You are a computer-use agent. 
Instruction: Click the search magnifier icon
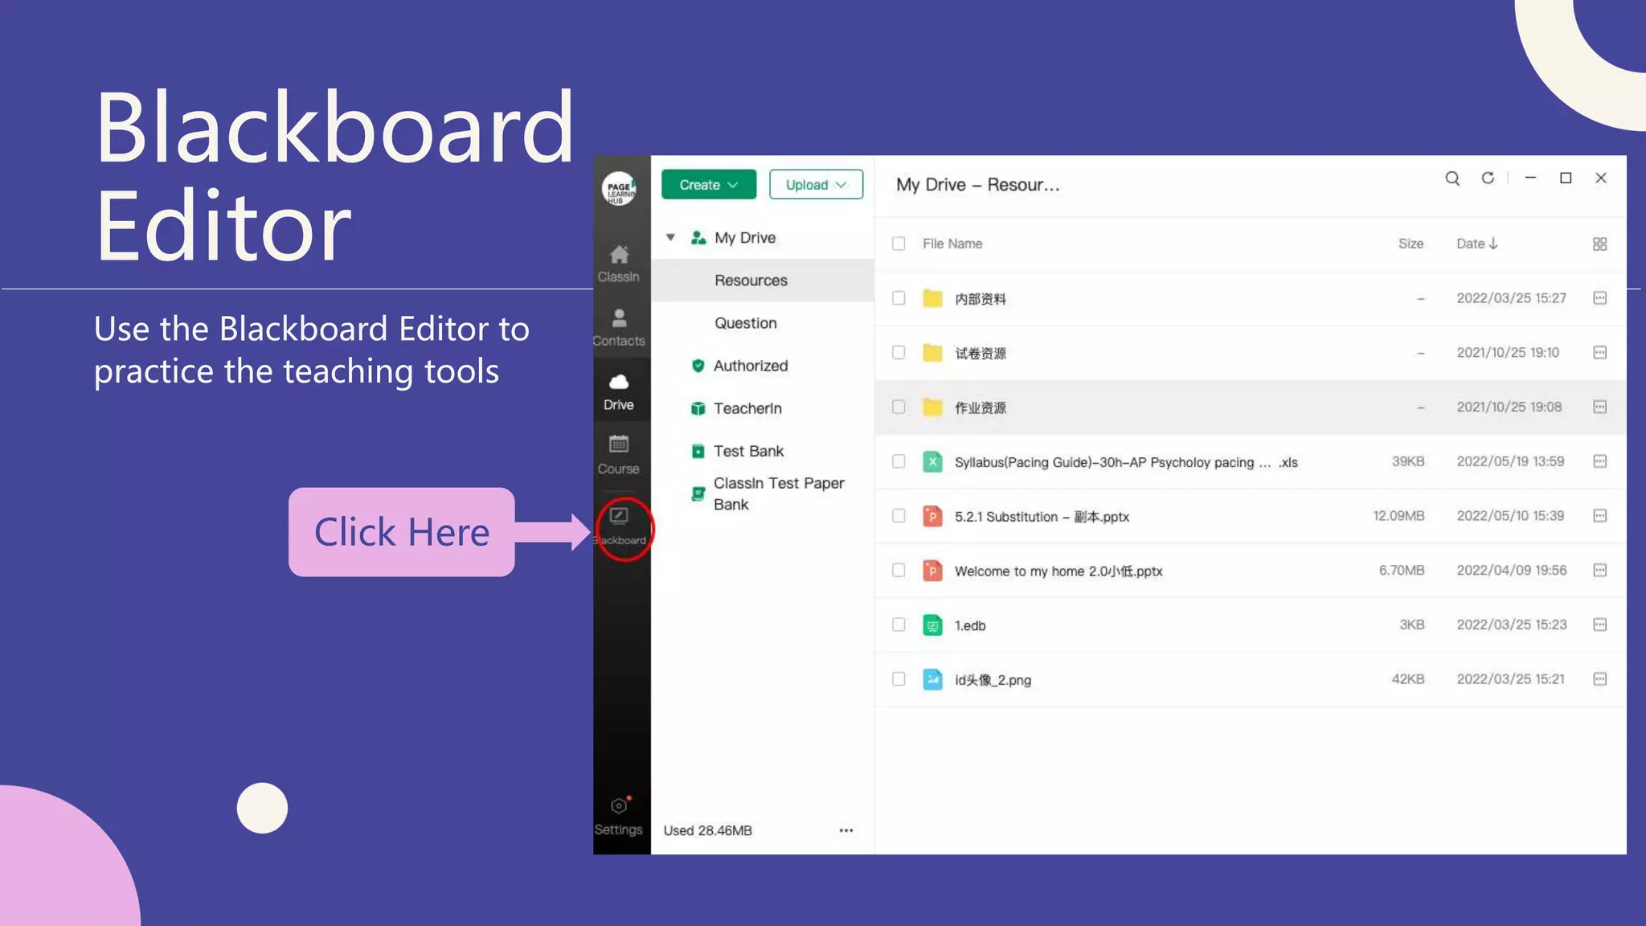point(1452,178)
